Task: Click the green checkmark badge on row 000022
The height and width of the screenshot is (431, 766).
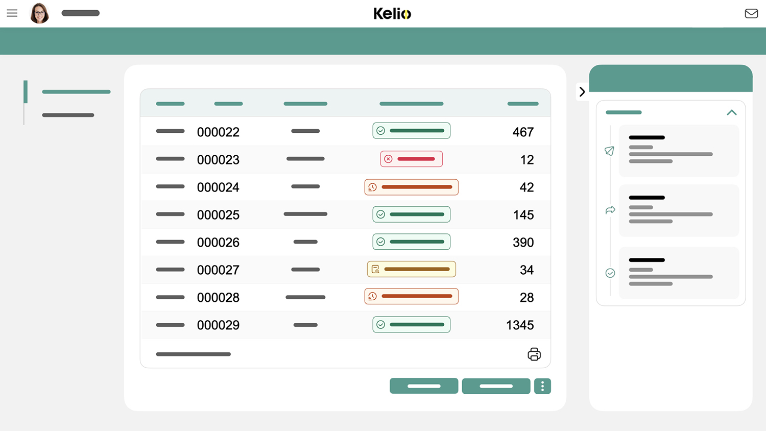Action: coord(412,130)
